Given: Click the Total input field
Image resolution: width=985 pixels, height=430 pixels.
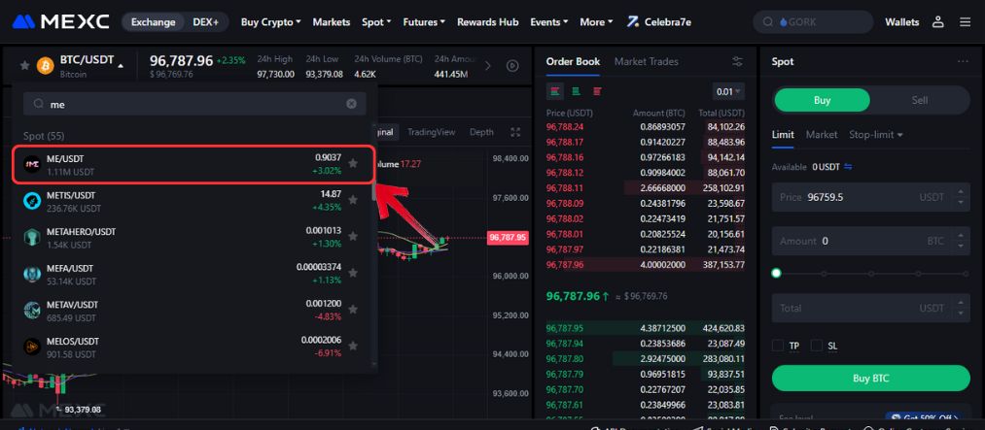Looking at the screenshot, I should point(870,308).
